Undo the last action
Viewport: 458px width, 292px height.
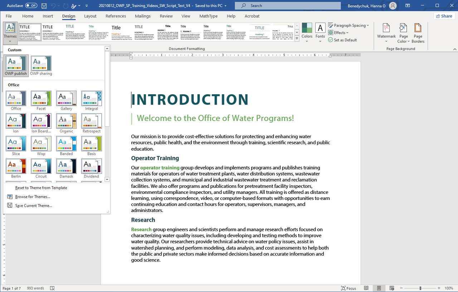pos(53,6)
